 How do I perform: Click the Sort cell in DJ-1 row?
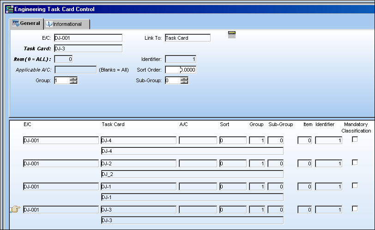click(x=233, y=187)
